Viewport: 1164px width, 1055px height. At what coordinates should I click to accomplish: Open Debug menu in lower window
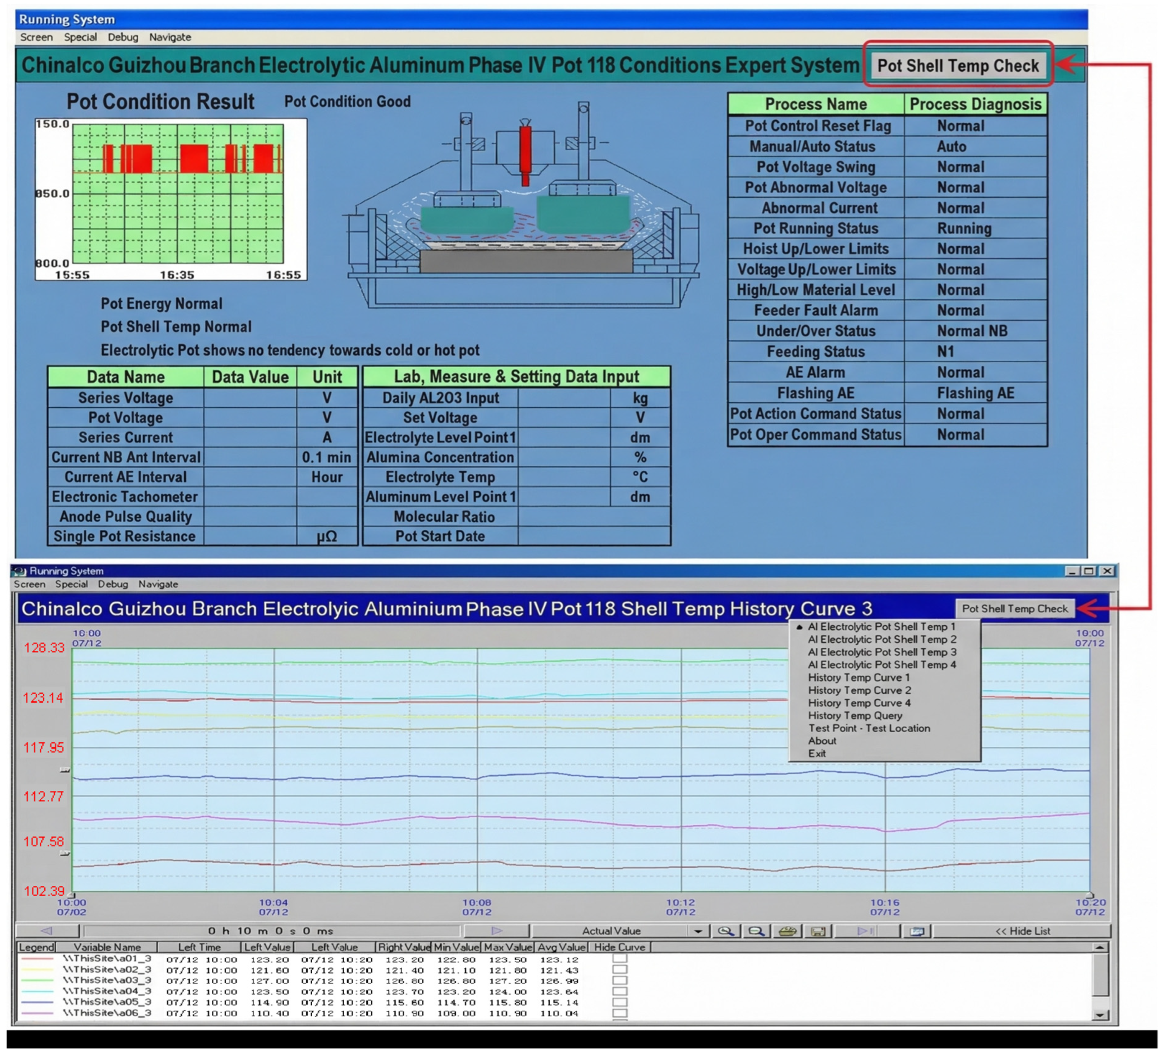coord(112,584)
